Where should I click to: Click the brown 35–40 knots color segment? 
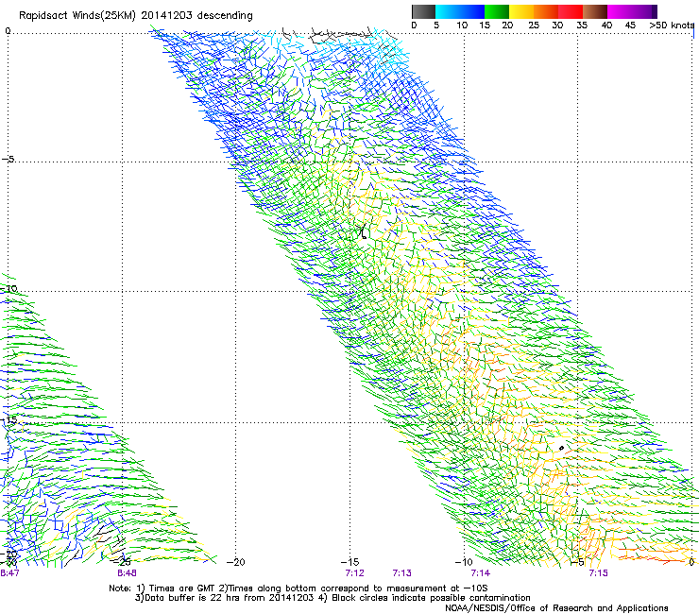click(595, 11)
